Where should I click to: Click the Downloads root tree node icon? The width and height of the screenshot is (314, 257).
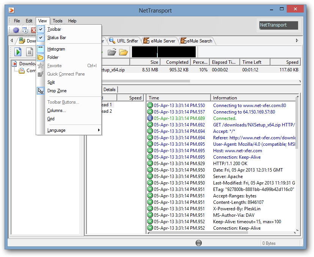(x=14, y=64)
